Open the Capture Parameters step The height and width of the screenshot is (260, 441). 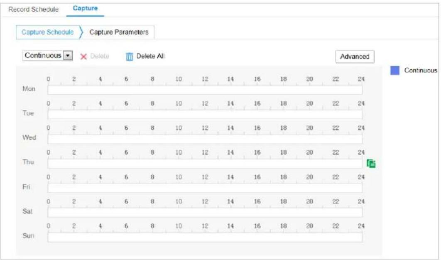[119, 32]
